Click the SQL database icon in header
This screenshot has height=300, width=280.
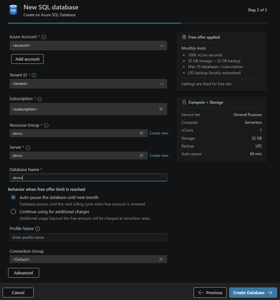[13, 10]
